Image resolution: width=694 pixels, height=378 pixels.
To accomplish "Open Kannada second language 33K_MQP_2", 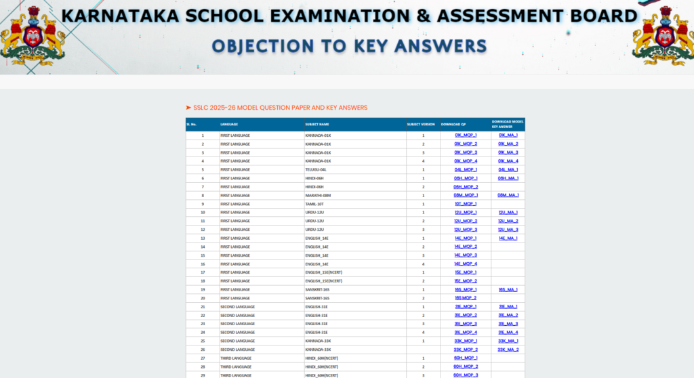I will tap(465, 349).
